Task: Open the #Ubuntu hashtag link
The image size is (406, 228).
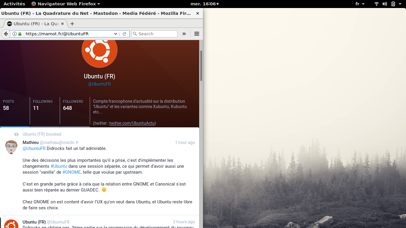Action: tap(59, 166)
